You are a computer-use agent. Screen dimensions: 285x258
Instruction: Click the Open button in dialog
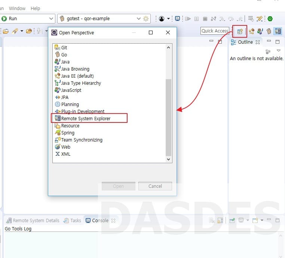118,186
